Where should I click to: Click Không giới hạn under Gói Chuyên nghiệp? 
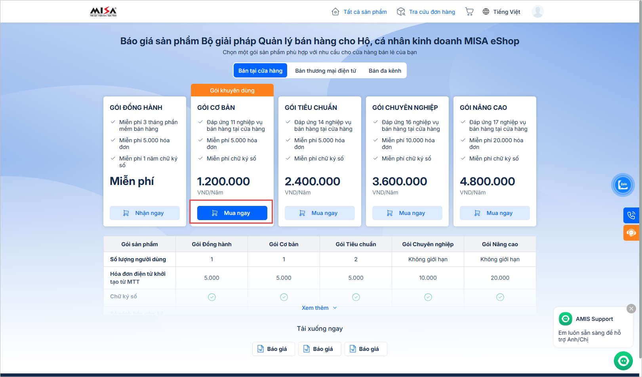coord(428,259)
